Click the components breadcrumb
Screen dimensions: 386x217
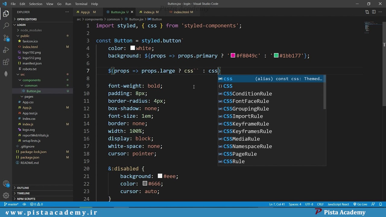[x=94, y=19]
